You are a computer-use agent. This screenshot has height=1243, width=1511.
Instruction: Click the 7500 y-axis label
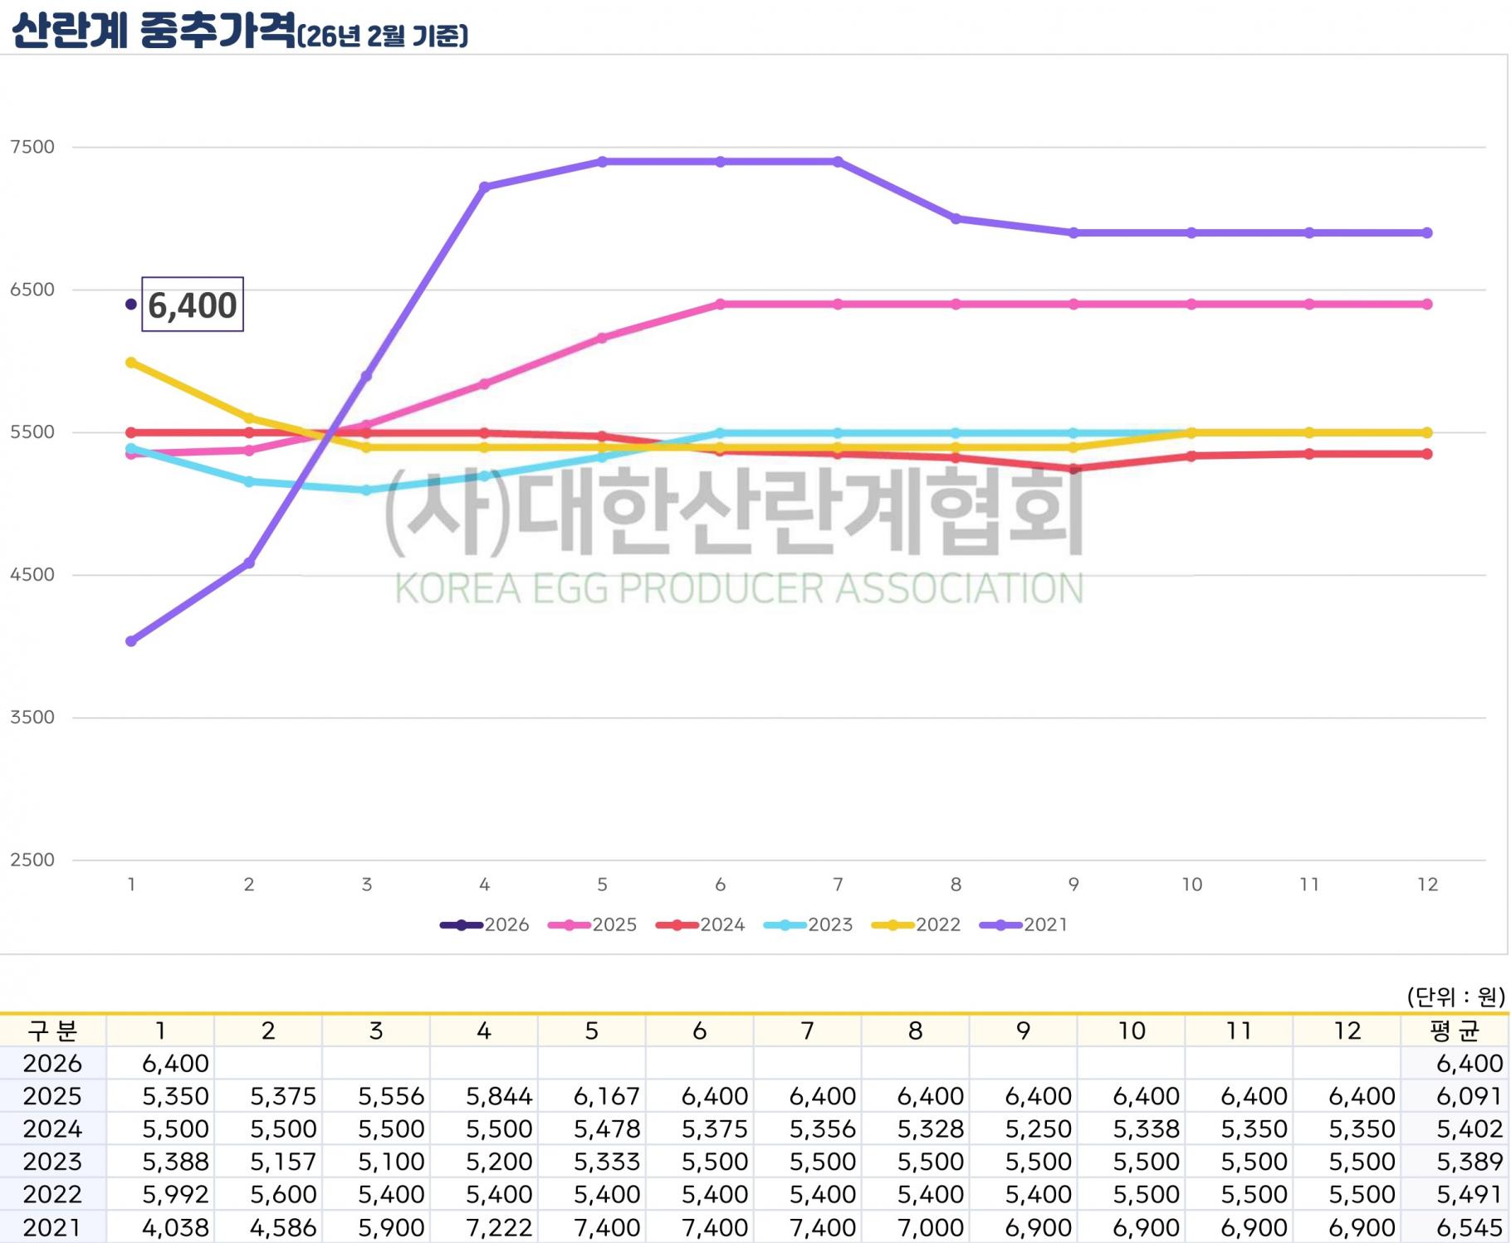point(32,147)
